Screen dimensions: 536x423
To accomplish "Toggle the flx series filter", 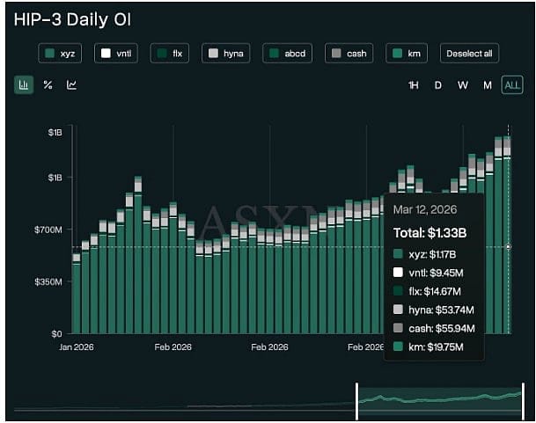I will click(170, 54).
